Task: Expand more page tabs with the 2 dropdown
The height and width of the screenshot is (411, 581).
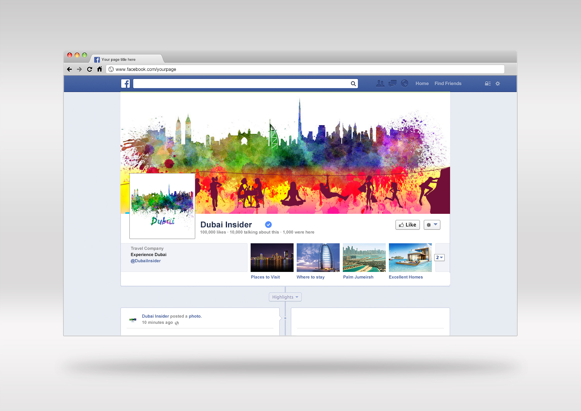Action: (439, 258)
